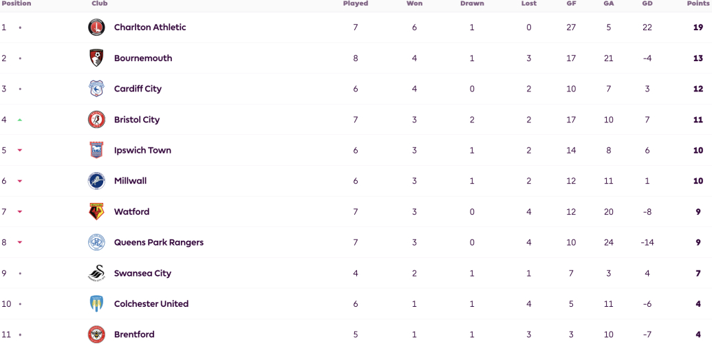712x344 pixels.
Task: Open the Charlton Athletic club link
Action: coord(150,28)
